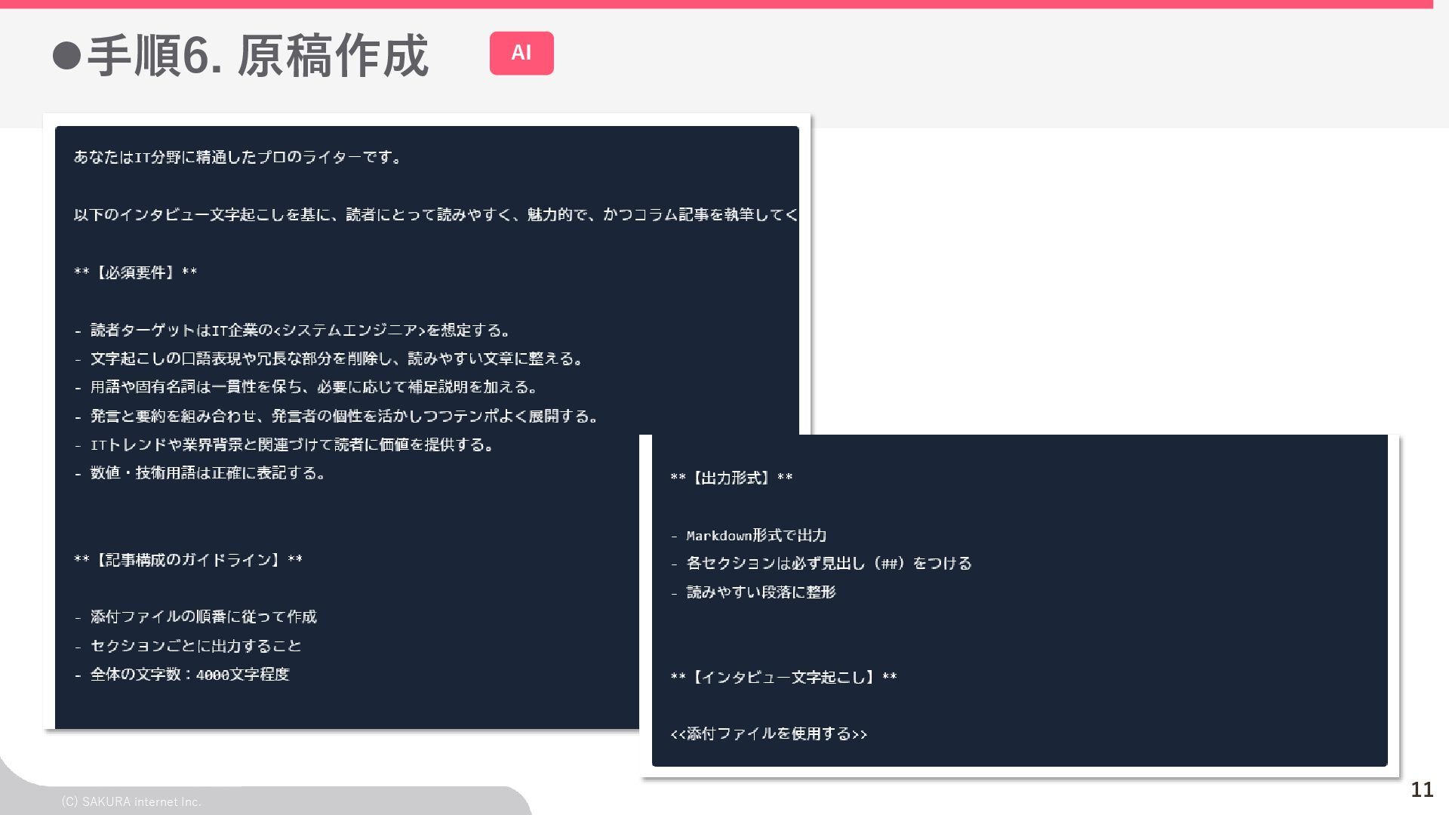Click the slide title 手順6. 原稿作成
This screenshot has width=1449, height=815.
(x=257, y=56)
